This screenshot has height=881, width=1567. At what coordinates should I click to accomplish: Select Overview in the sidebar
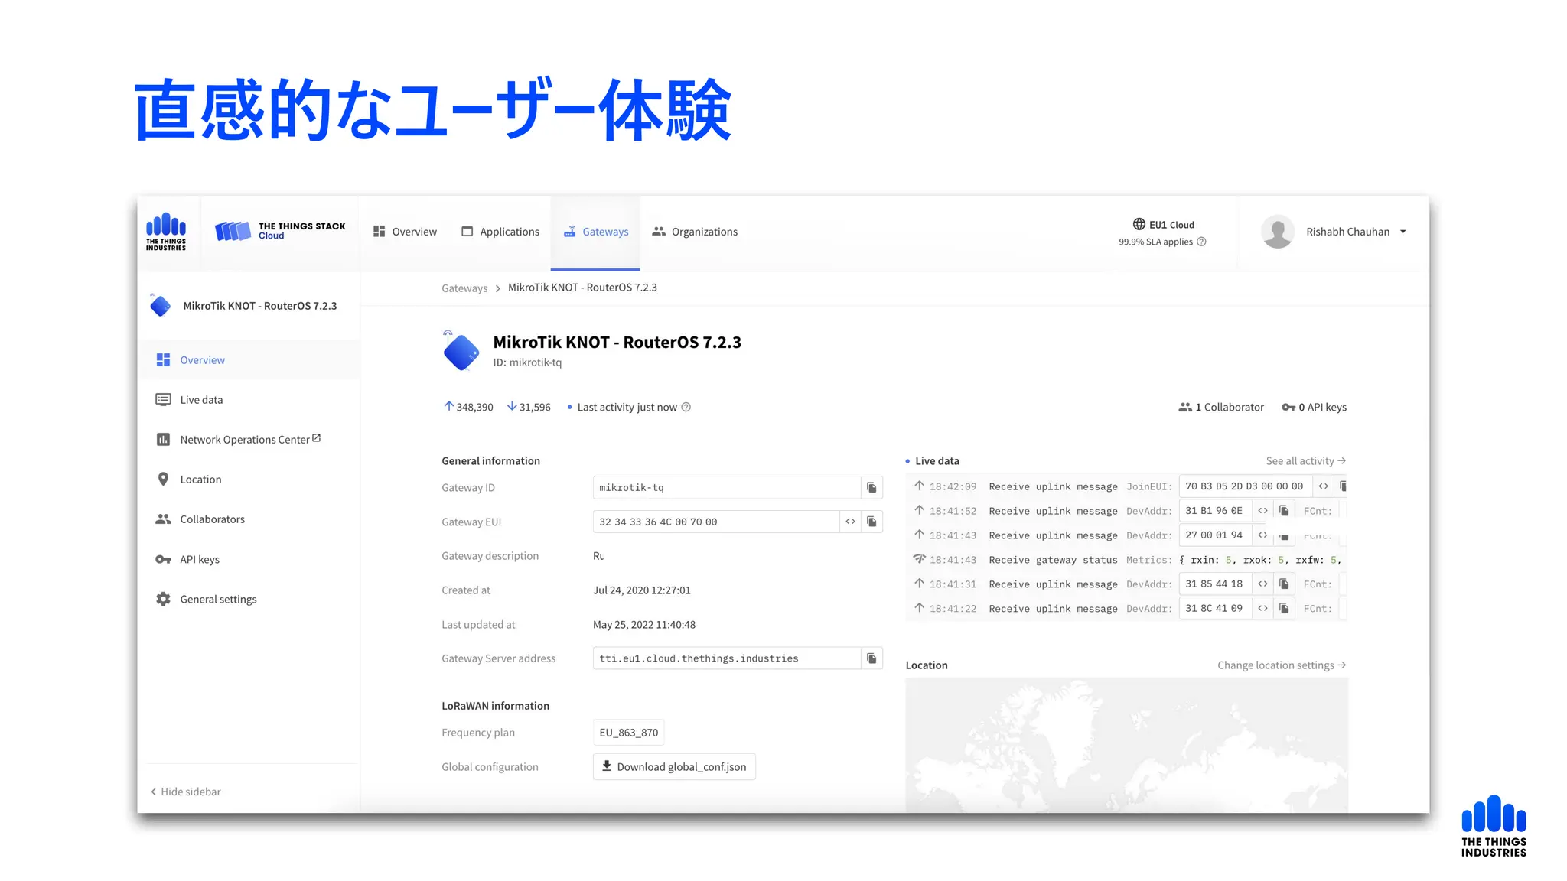click(x=249, y=360)
